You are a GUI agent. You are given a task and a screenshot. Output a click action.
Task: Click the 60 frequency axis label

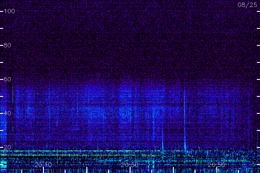pyautogui.click(x=7, y=79)
